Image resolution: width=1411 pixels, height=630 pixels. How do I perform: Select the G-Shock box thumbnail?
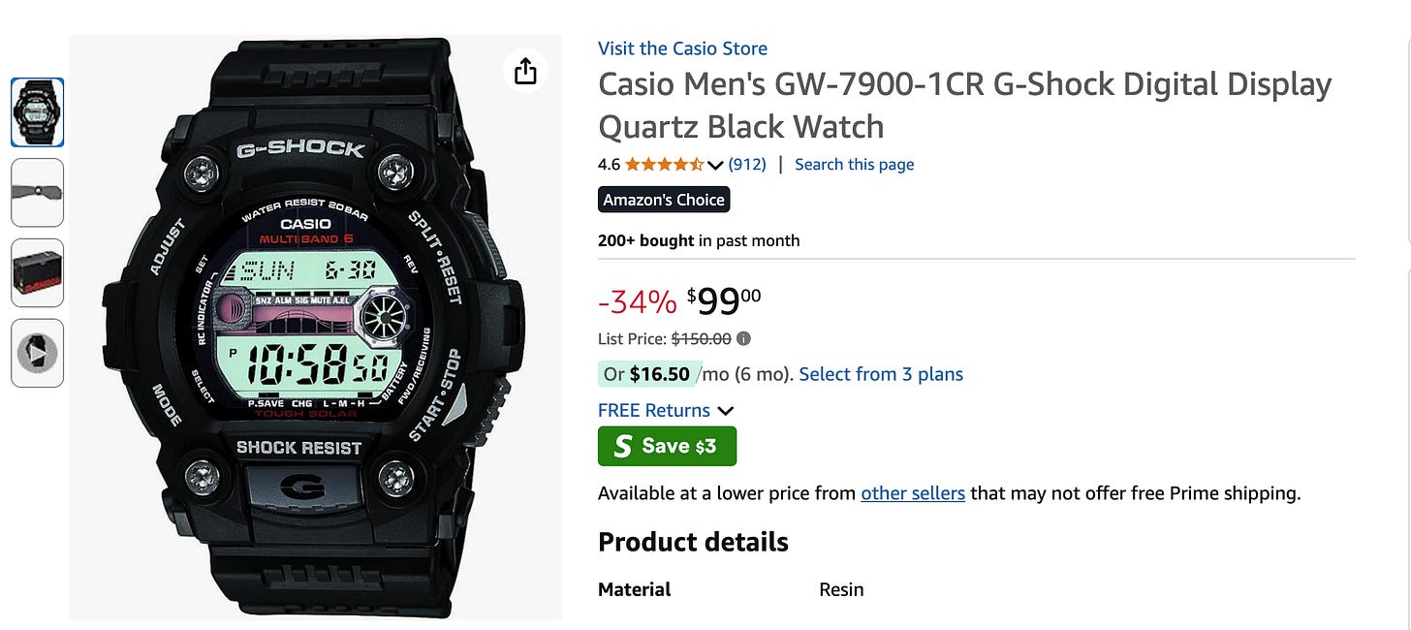click(37, 272)
